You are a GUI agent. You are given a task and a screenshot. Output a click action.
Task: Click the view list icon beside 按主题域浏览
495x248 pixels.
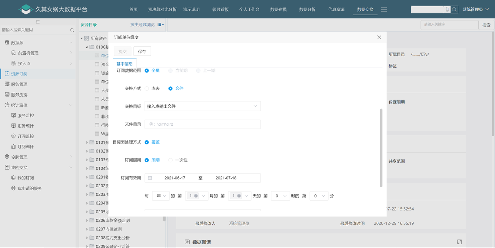pos(160,24)
